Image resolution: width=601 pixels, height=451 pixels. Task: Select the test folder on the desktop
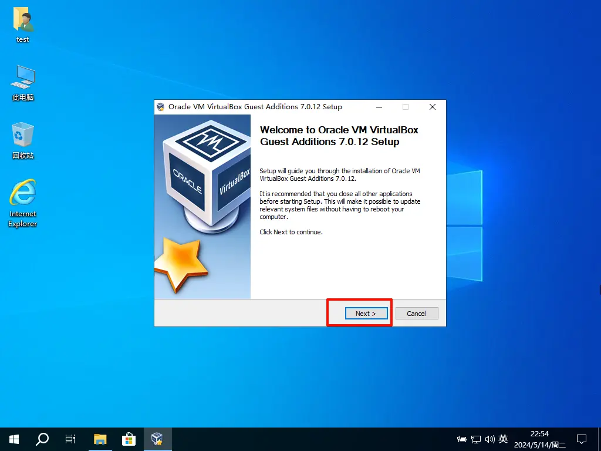[23, 24]
